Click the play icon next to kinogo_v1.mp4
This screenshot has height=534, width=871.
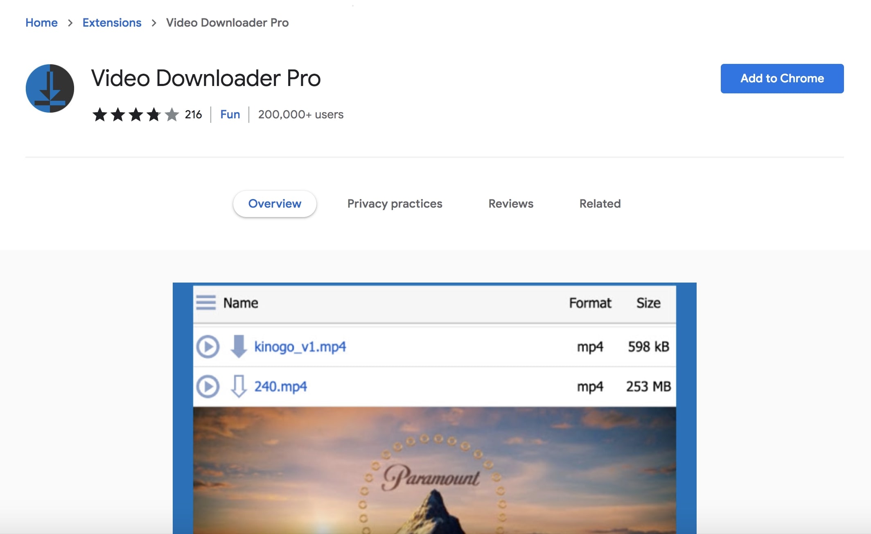tap(208, 346)
